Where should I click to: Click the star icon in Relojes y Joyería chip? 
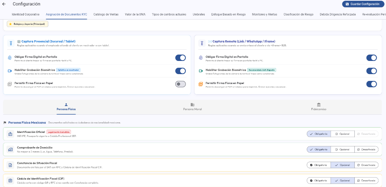coord(10,24)
